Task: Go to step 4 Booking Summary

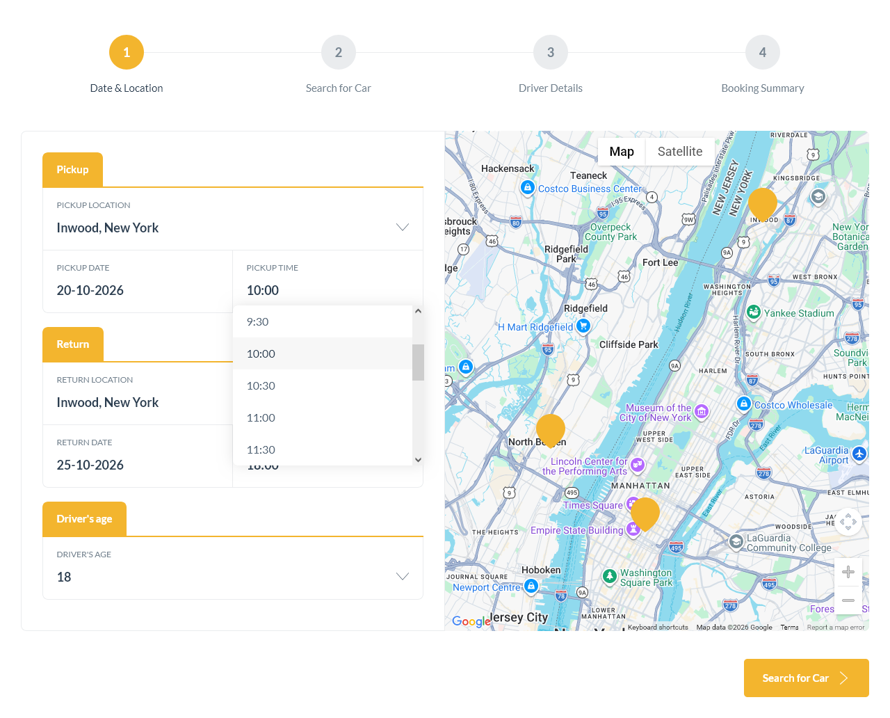Action: tap(762, 53)
